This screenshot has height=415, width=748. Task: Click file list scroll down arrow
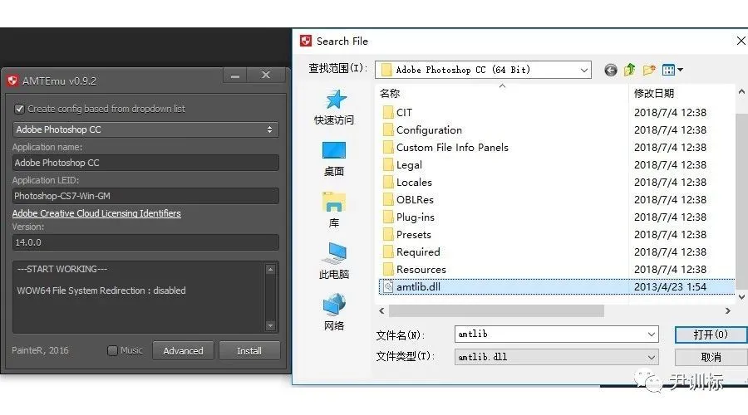pyautogui.click(x=742, y=297)
